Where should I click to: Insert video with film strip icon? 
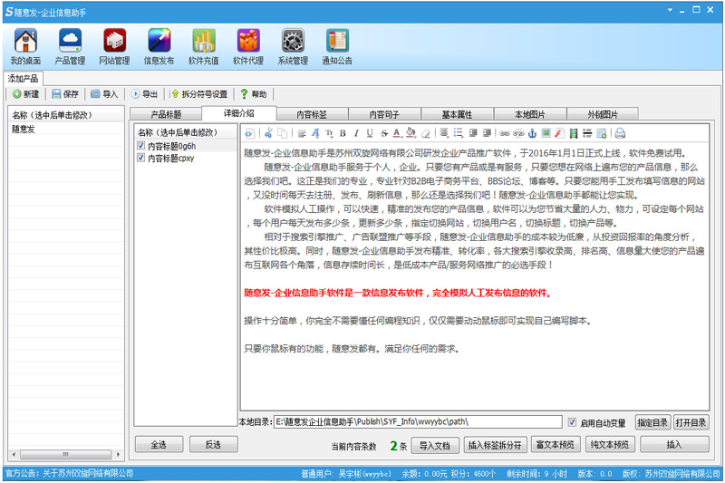[x=574, y=133]
